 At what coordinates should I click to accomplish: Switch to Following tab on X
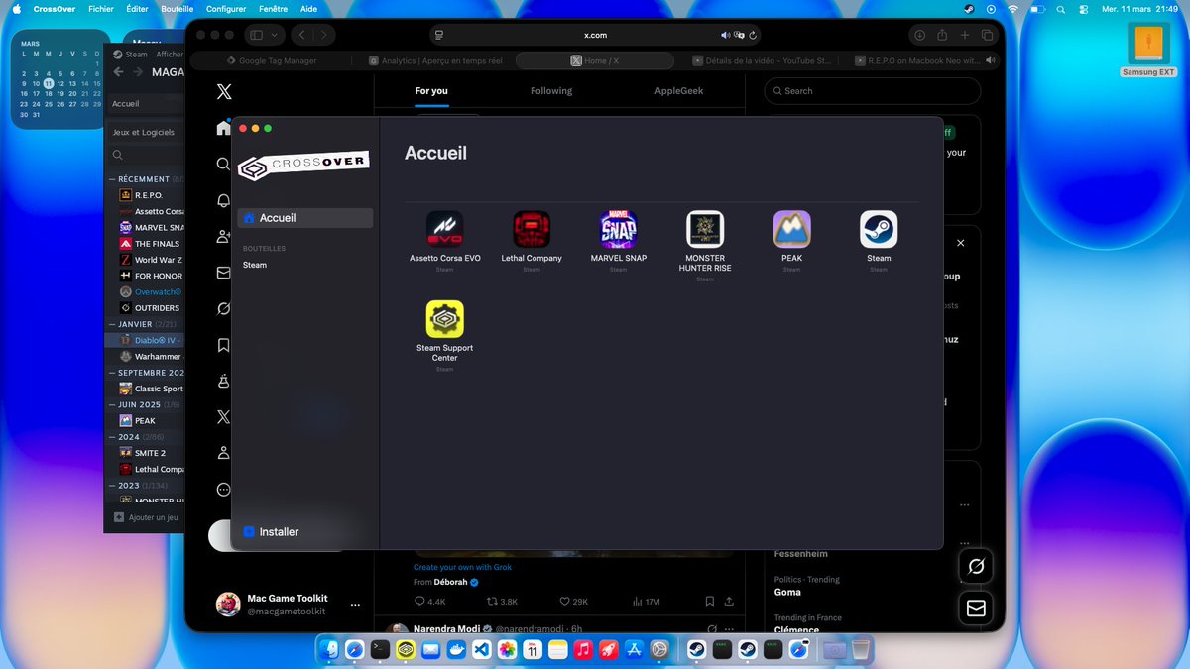click(551, 91)
